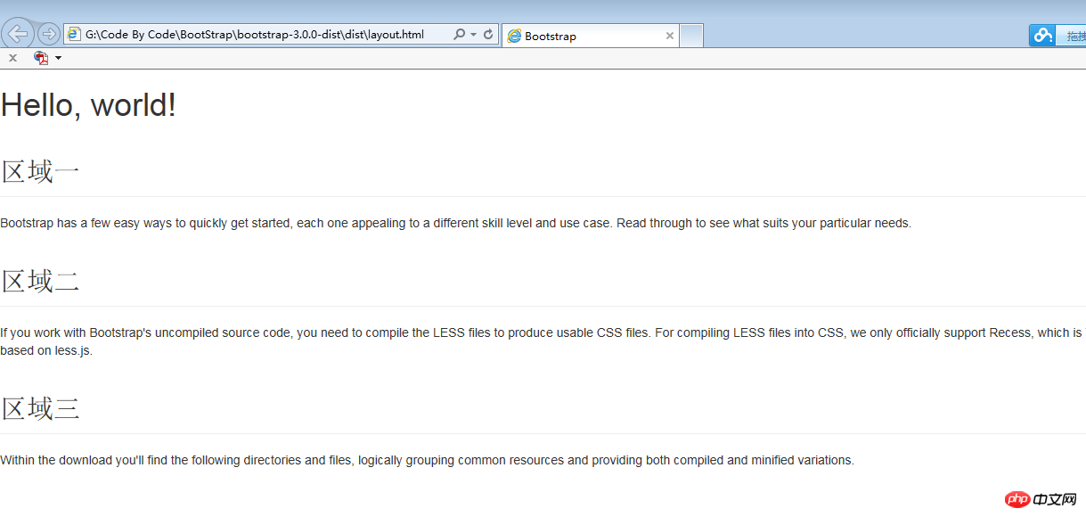Click the PDF converter toolbar icon
The image size is (1086, 517).
click(x=41, y=58)
